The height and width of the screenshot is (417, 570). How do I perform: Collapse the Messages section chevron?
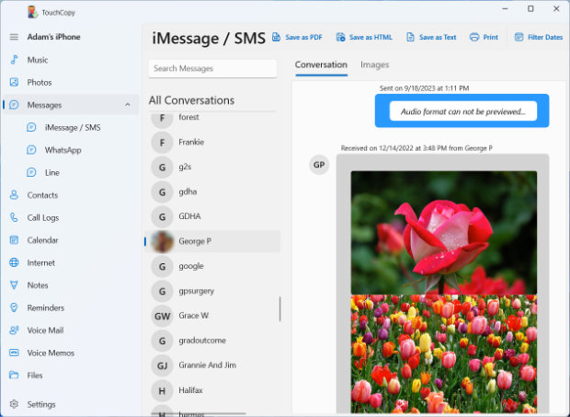point(128,105)
